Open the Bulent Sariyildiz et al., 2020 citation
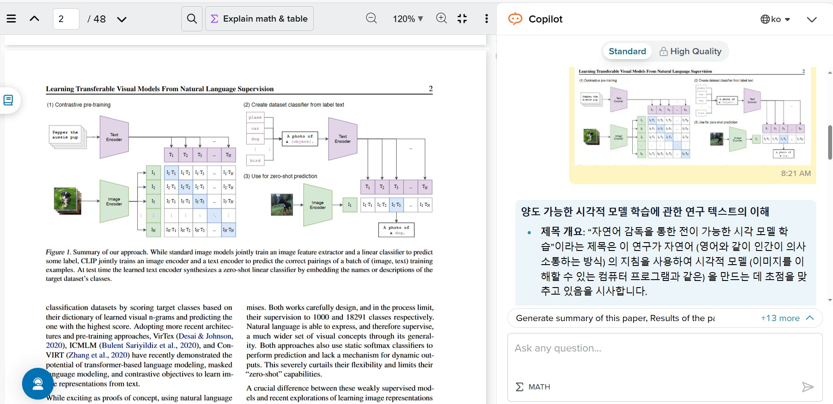The image size is (833, 404). click(x=150, y=345)
